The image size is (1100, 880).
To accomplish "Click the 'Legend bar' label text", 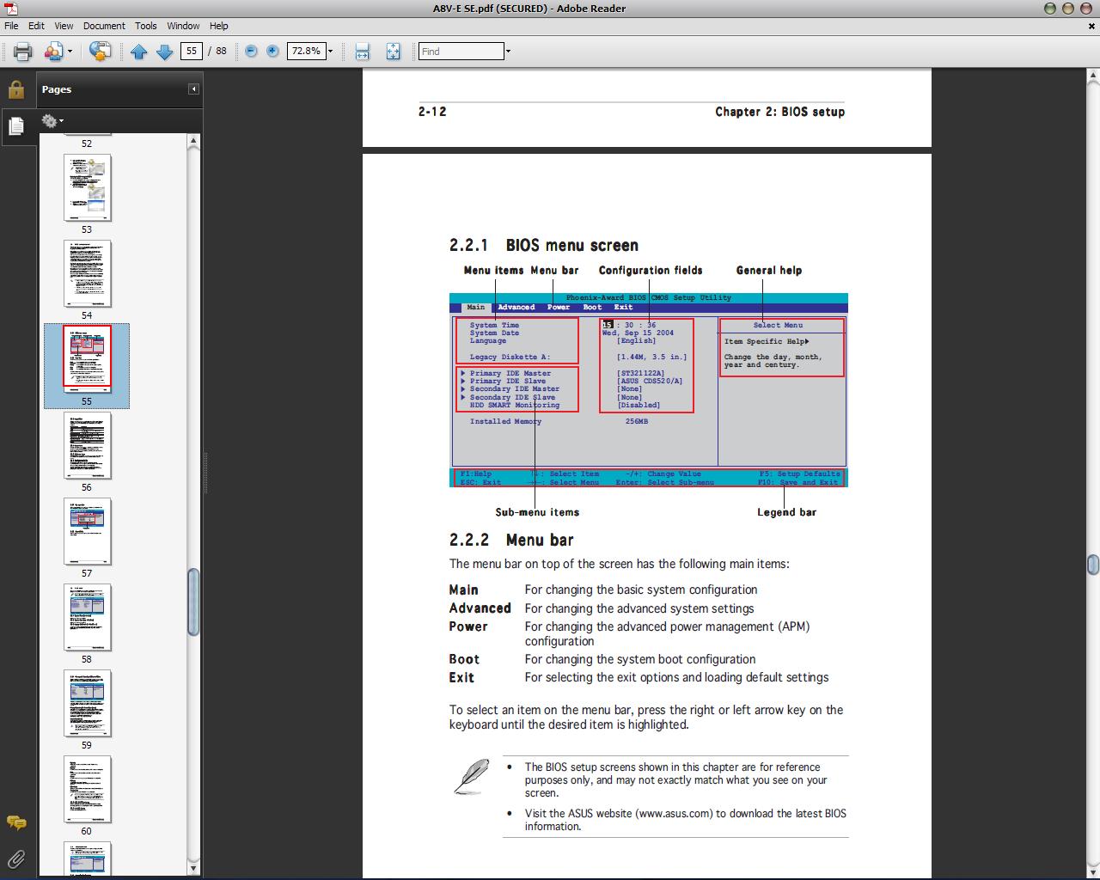I will (786, 512).
